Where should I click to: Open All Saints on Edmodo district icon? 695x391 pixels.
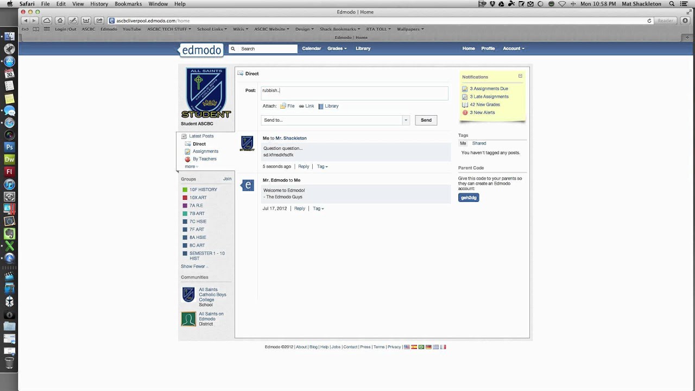[x=188, y=319]
